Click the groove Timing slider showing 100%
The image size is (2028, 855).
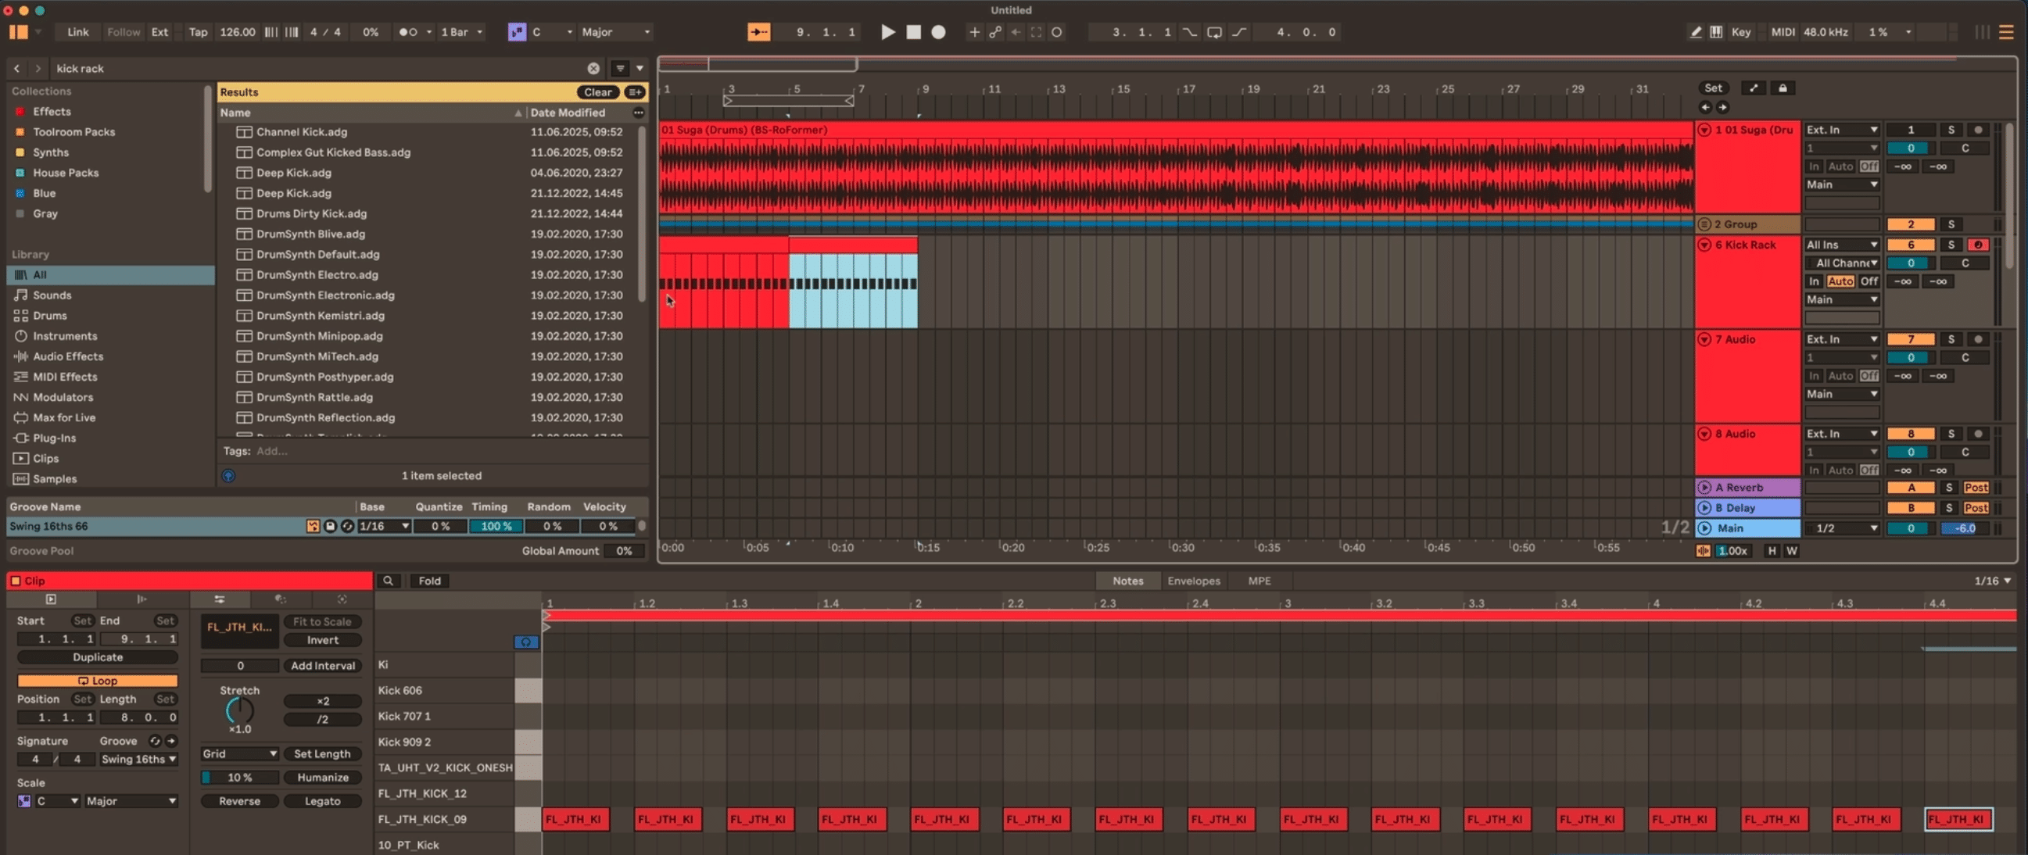pos(496,526)
